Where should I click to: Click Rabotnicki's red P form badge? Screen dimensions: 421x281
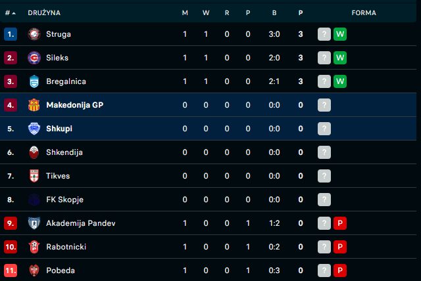point(340,247)
